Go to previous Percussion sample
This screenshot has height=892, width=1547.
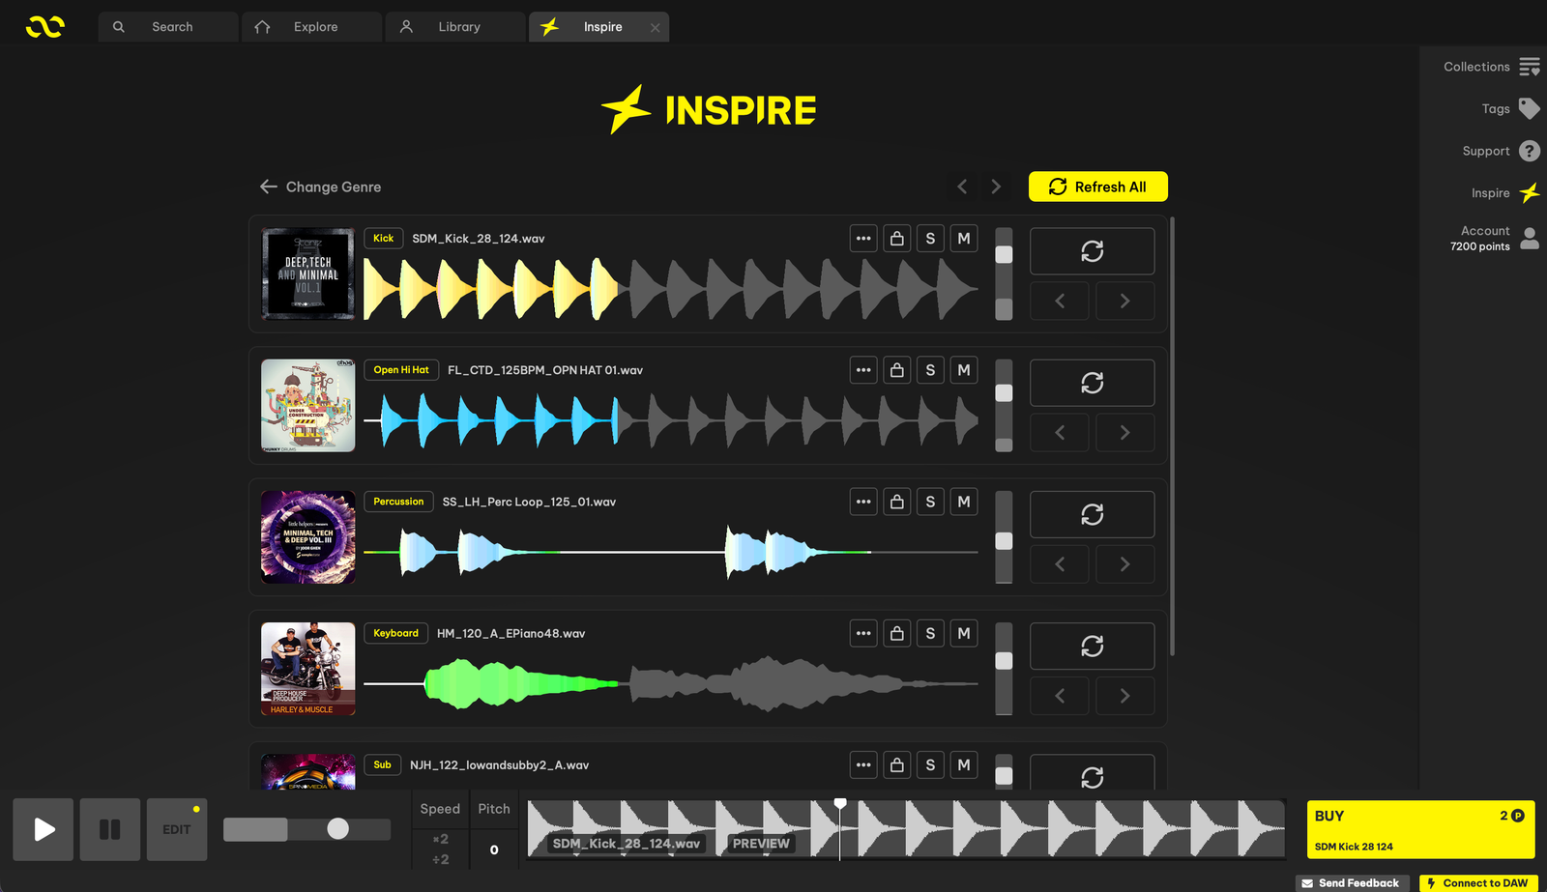(x=1060, y=563)
